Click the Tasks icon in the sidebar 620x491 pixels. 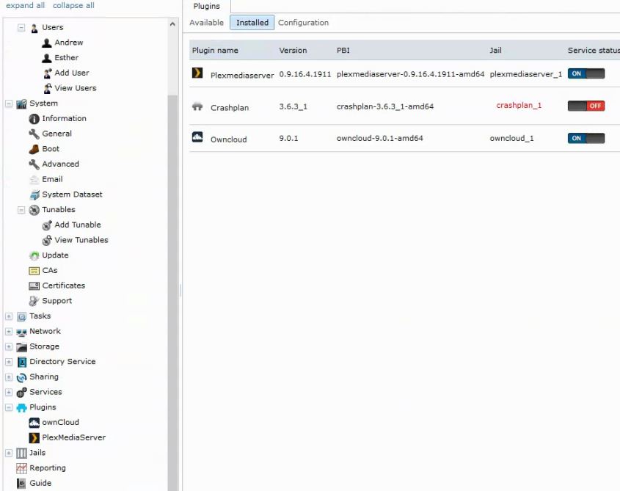pyautogui.click(x=22, y=316)
